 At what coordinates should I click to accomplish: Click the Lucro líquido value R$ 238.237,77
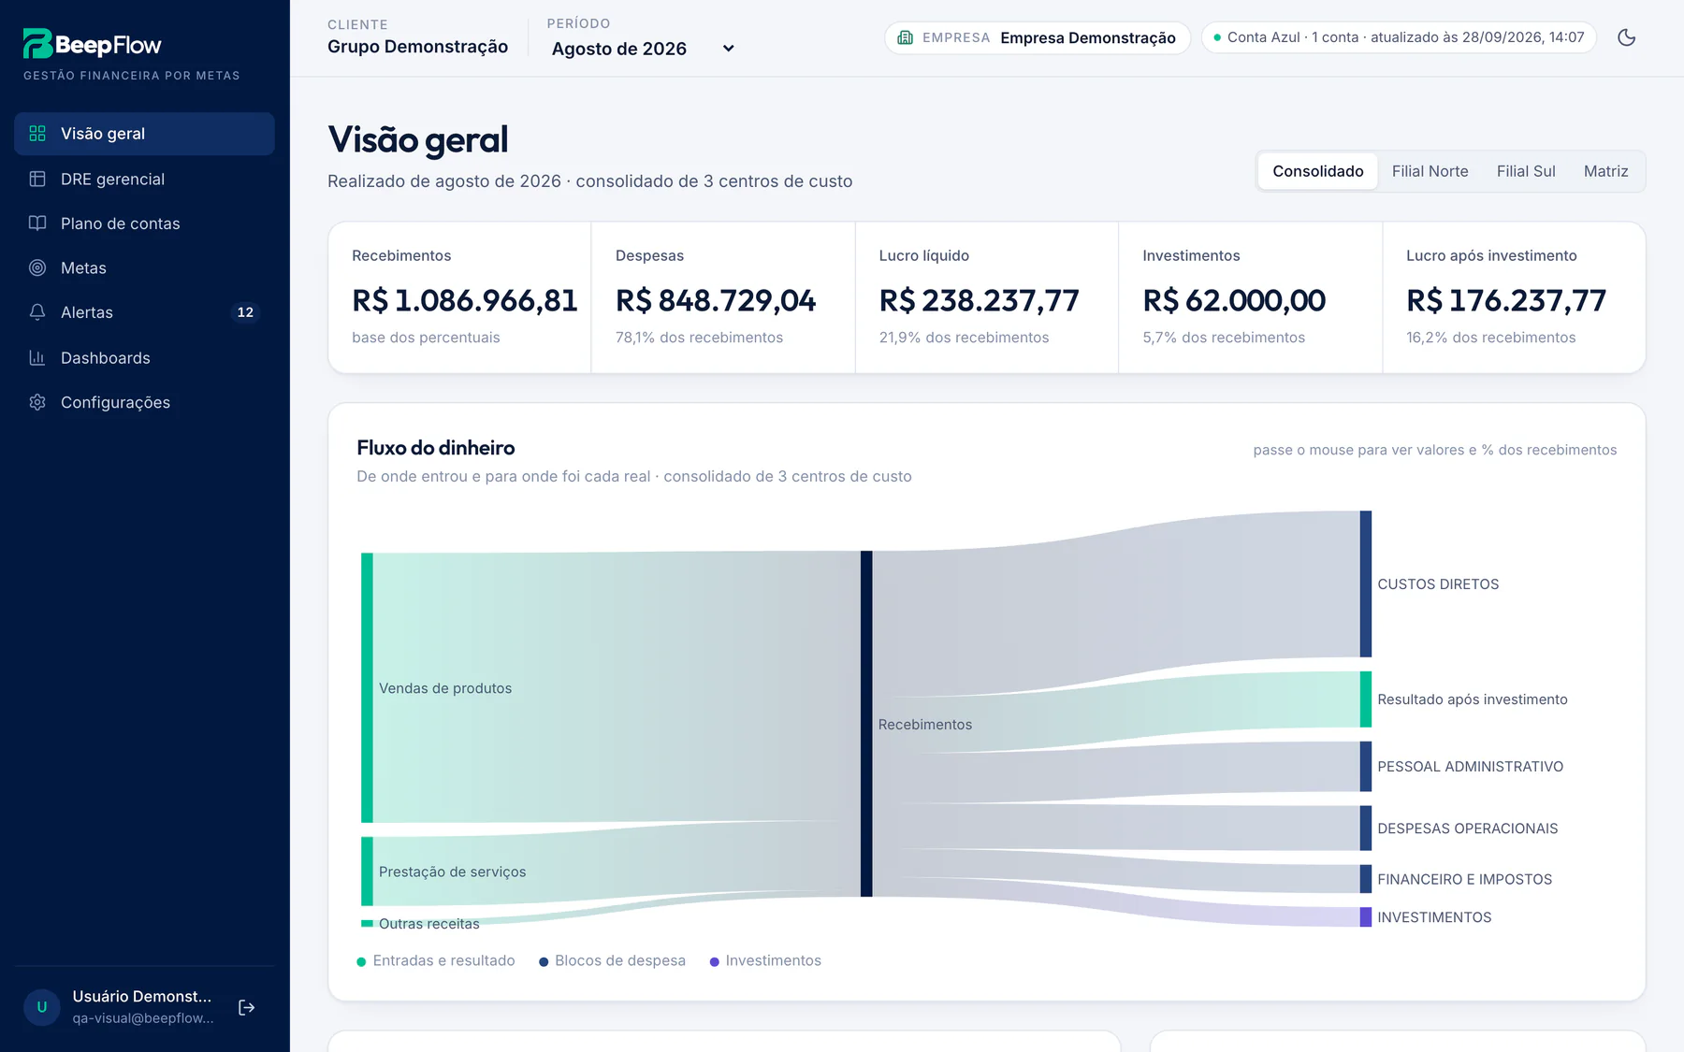pyautogui.click(x=979, y=300)
